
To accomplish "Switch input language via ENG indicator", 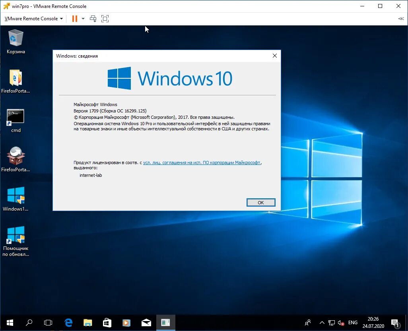I will [x=353, y=323].
